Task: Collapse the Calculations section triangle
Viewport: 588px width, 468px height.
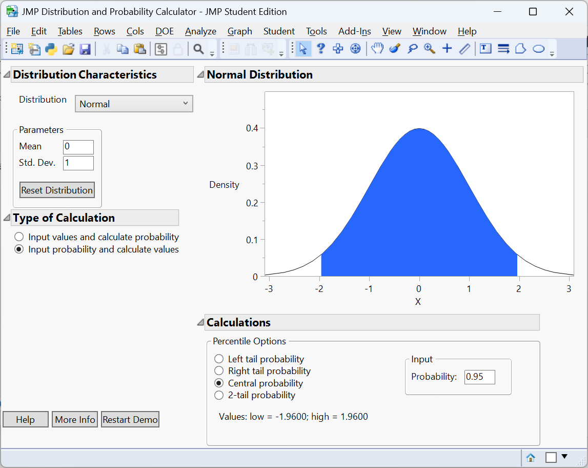Action: [200, 323]
